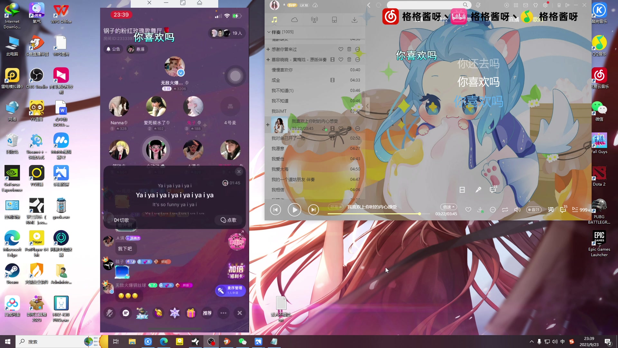
Task: Open the radio broadcast tab in Kugou
Action: pyautogui.click(x=314, y=20)
